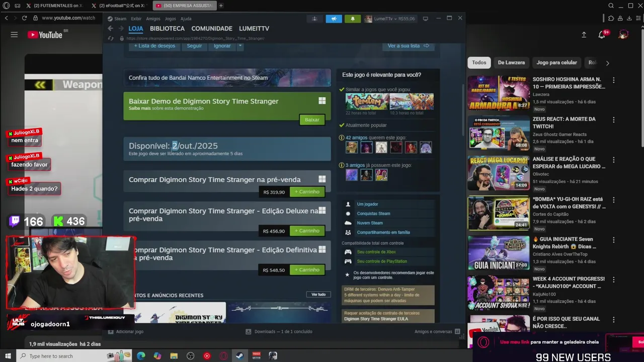
Task: Open Amigos menu in Steam
Action: (153, 19)
